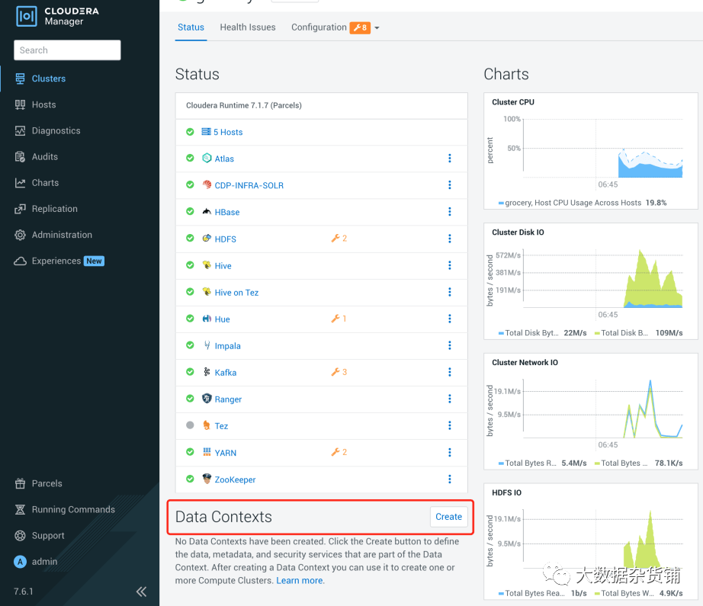Open the Hive on Tez service
The width and height of the screenshot is (703, 606).
point(236,292)
